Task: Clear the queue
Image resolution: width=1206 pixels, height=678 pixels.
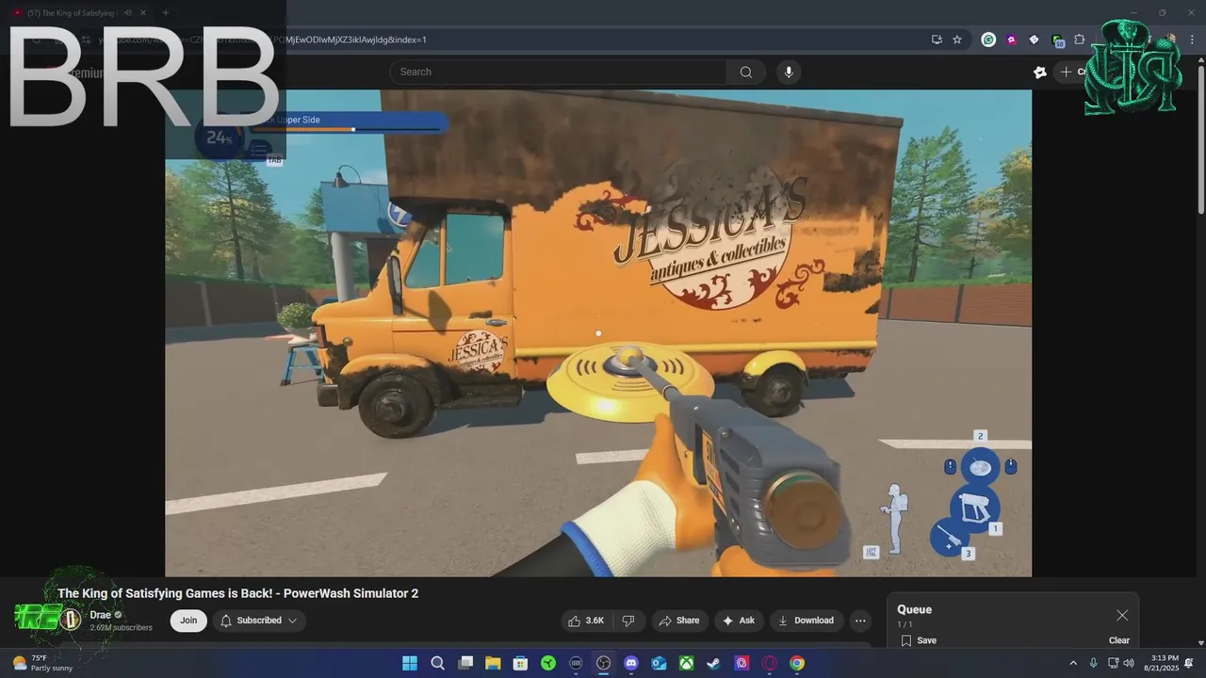Action: click(x=1119, y=640)
